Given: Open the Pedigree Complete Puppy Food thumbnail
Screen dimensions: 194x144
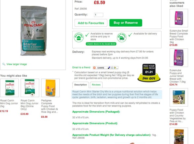Looking at the screenshot, I should click(x=50, y=88).
